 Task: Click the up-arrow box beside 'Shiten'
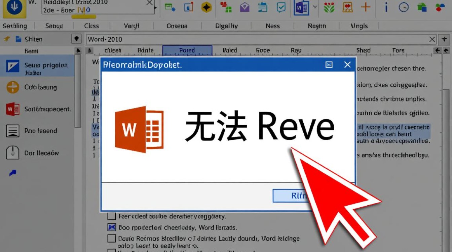pos(76,39)
